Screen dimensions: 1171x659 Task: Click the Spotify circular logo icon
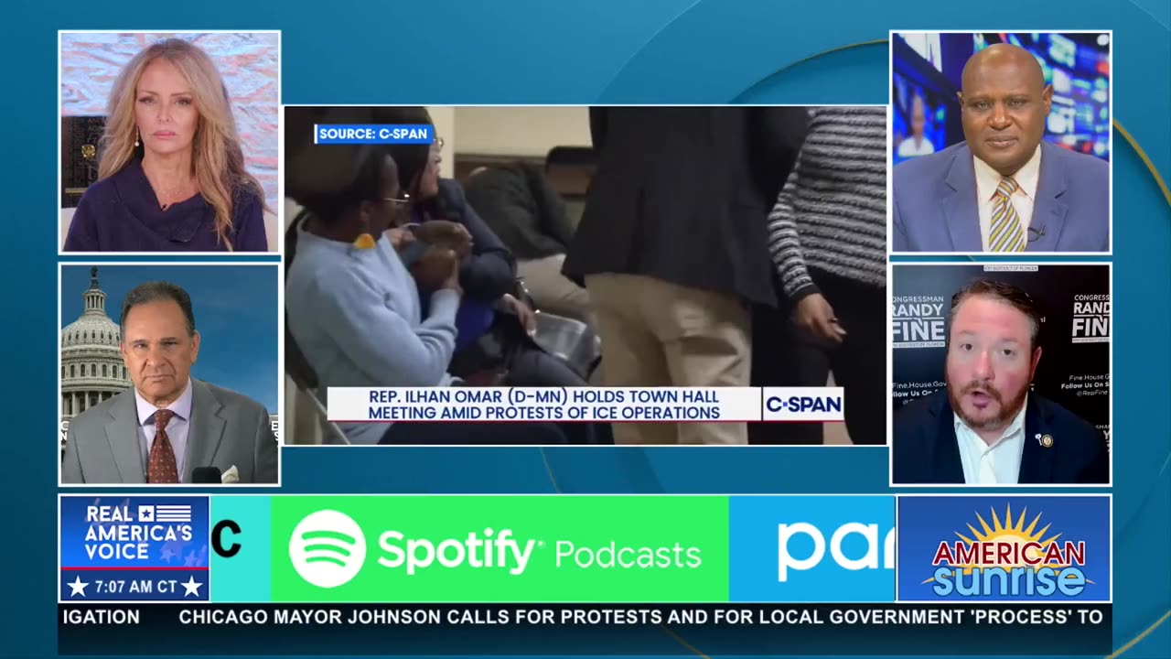point(328,548)
